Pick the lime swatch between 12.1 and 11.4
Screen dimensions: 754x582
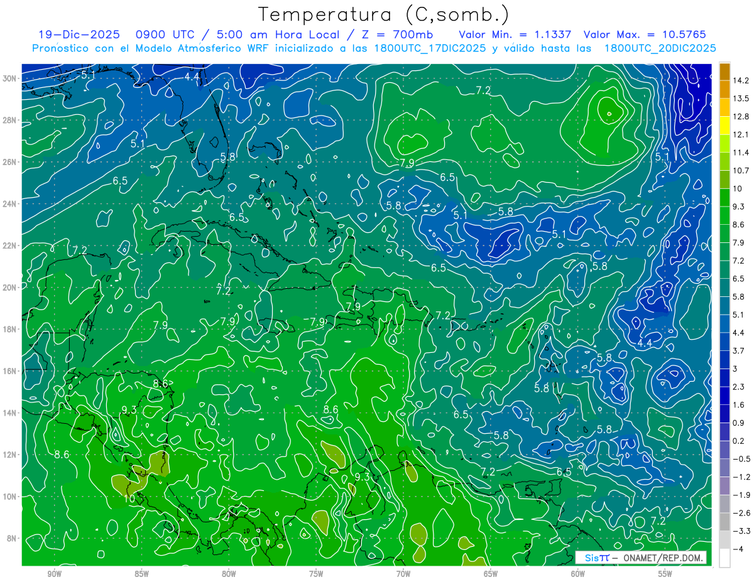(x=724, y=144)
